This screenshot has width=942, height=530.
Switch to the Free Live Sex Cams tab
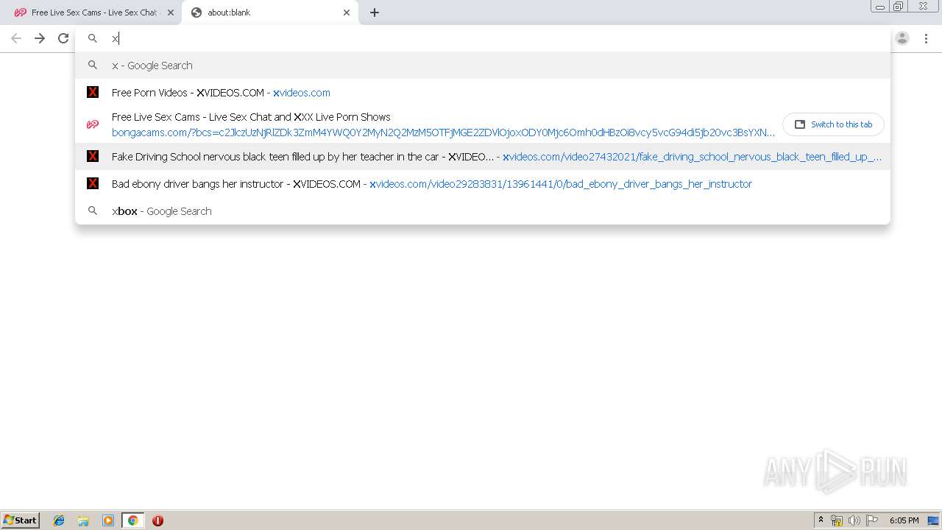[94, 13]
